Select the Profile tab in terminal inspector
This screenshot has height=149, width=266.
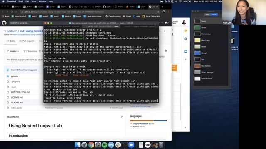[x=214, y=14]
